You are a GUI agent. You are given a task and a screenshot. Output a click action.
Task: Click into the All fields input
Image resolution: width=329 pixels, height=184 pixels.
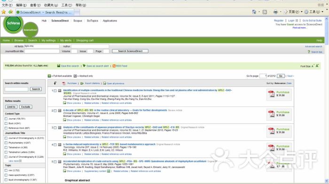coord(42,46)
